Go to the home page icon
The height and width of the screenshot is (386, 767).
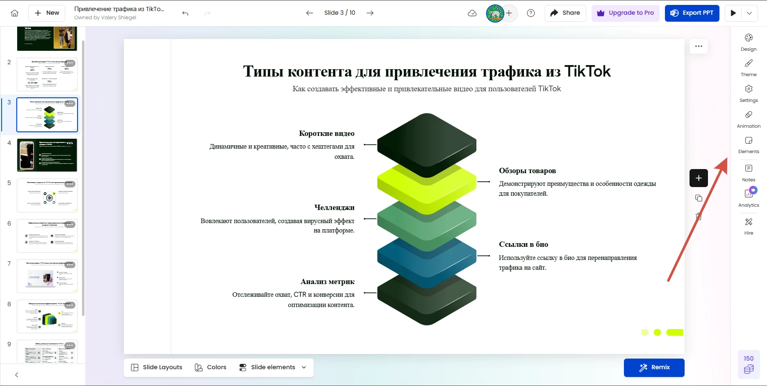14,13
